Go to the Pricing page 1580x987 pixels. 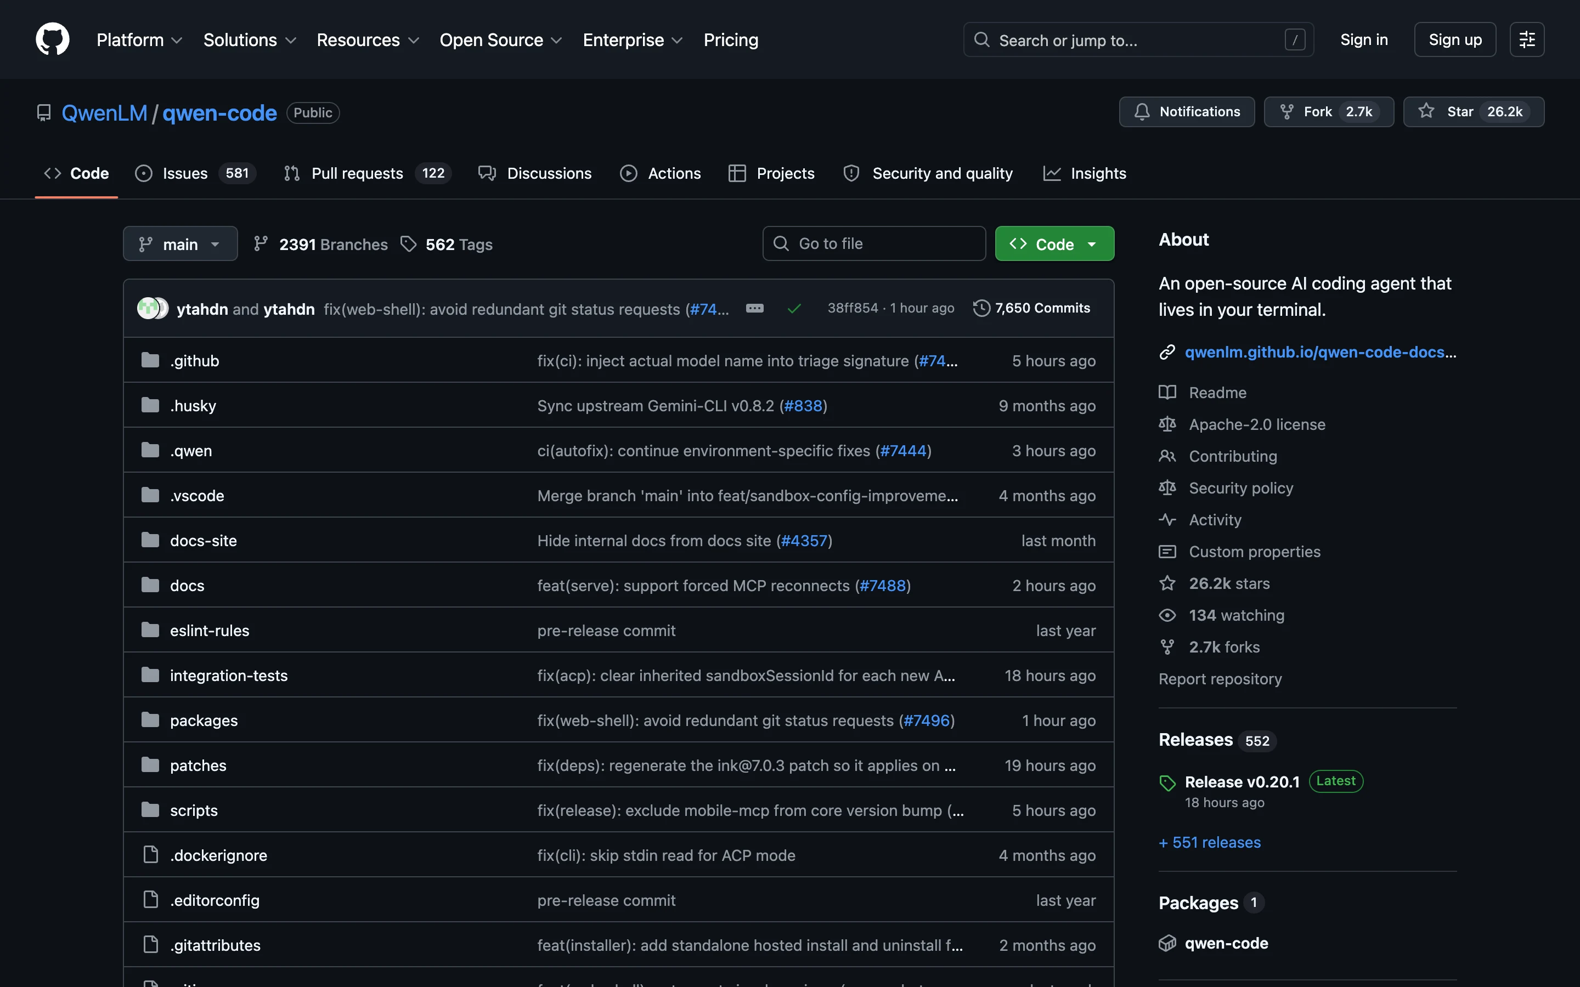click(x=731, y=40)
